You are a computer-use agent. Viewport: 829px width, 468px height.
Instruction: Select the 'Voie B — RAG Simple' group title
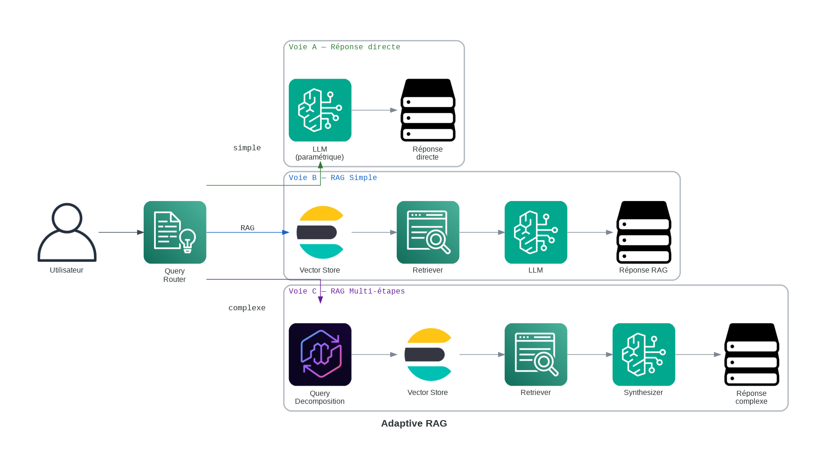pyautogui.click(x=333, y=178)
